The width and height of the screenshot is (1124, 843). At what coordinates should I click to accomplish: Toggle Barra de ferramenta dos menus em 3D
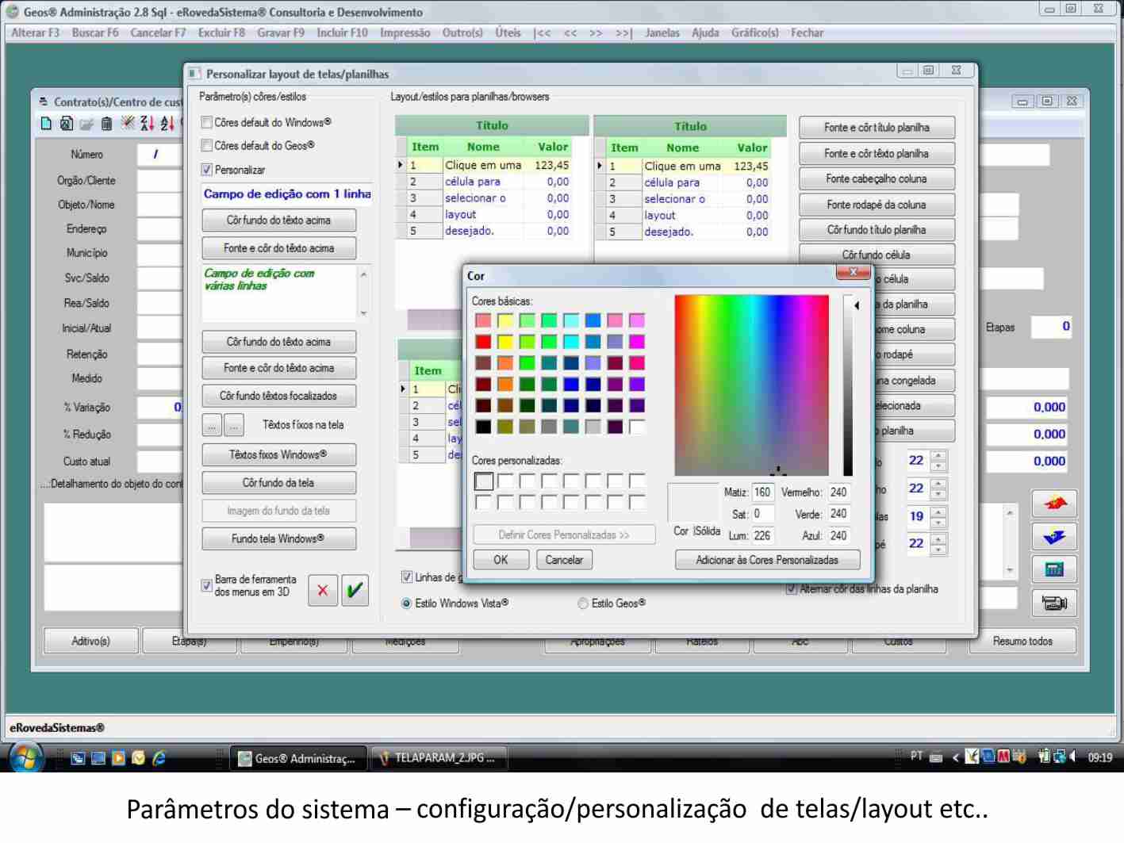[x=206, y=586]
